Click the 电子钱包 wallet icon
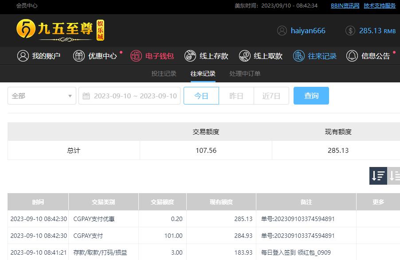The image size is (400, 260). click(x=136, y=56)
